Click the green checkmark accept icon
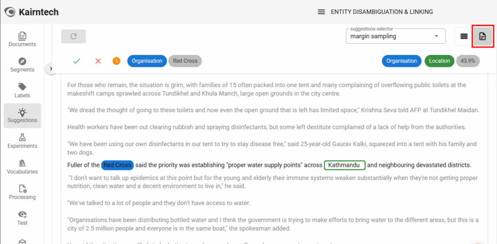The width and height of the screenshot is (497, 244). [x=76, y=61]
